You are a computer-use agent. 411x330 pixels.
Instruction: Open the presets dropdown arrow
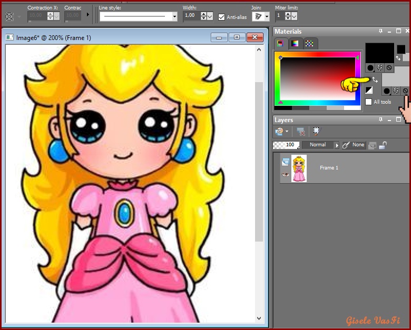(19, 17)
